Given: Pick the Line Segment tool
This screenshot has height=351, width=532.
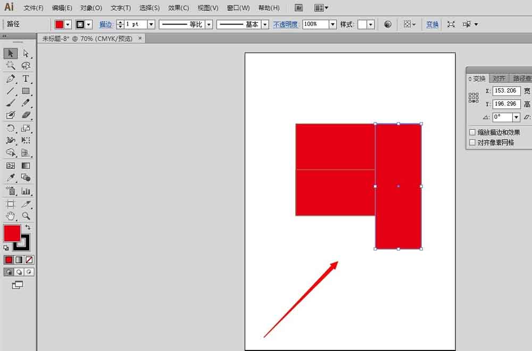Looking at the screenshot, I should point(11,91).
